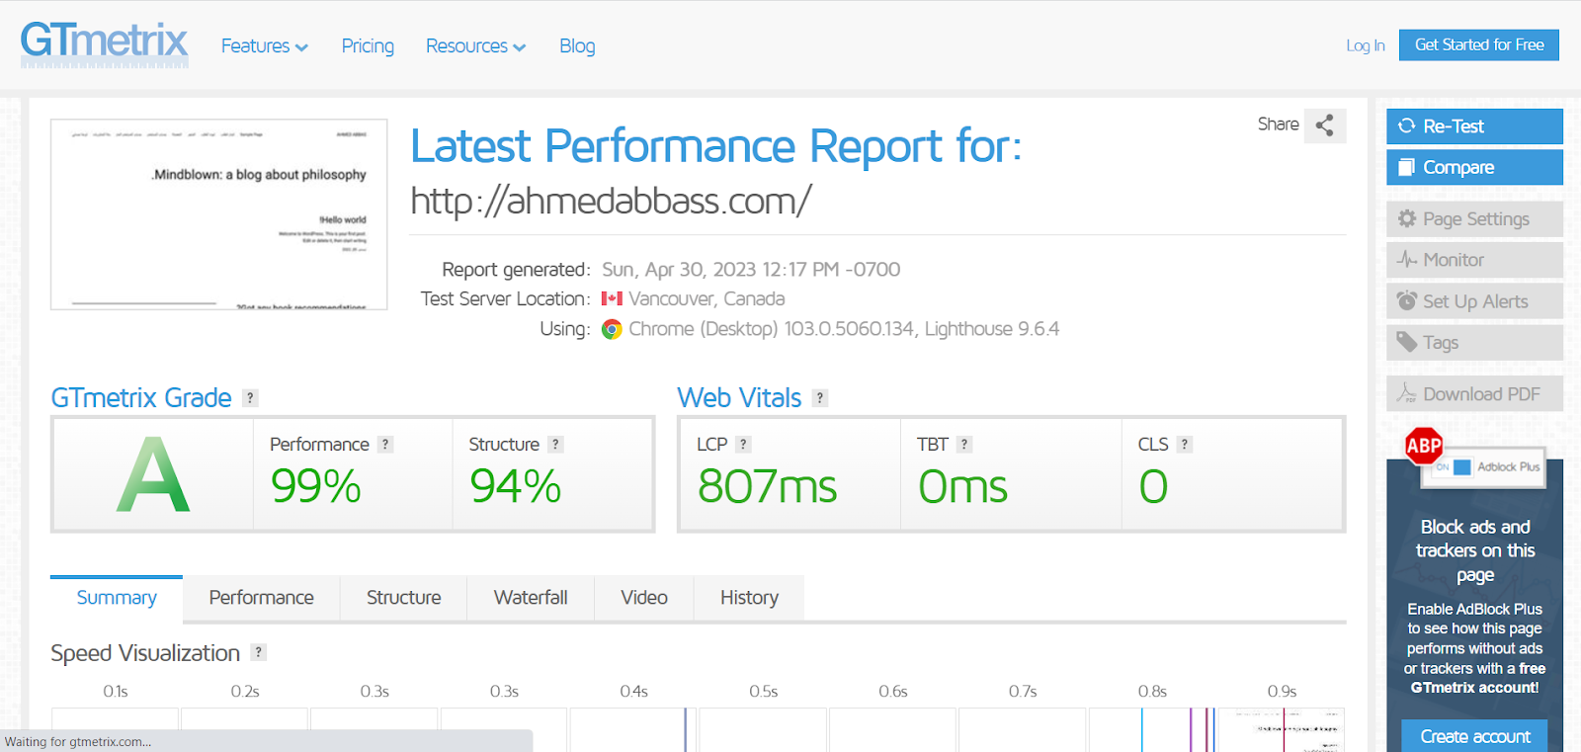Click the CLS question mark icon
Viewport: 1581px width, 752px height.
point(1185,445)
